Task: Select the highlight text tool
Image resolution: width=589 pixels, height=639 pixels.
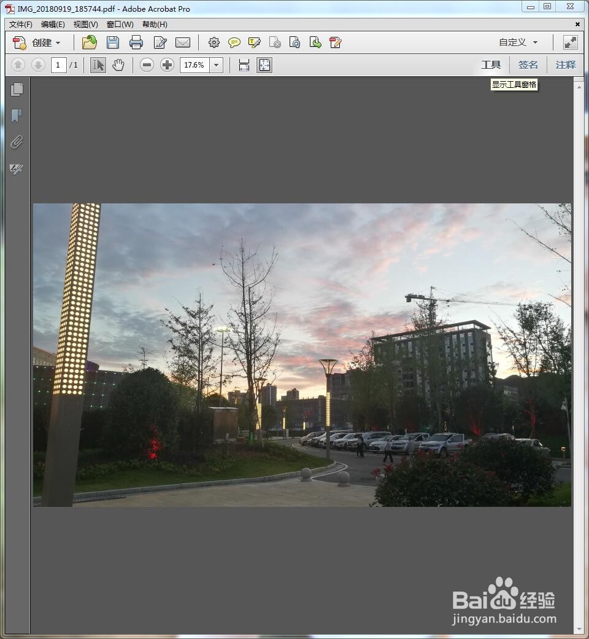Action: click(254, 42)
